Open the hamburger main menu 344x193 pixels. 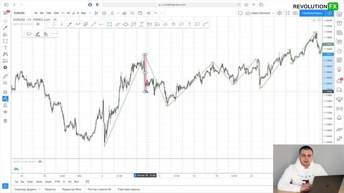[5, 13]
